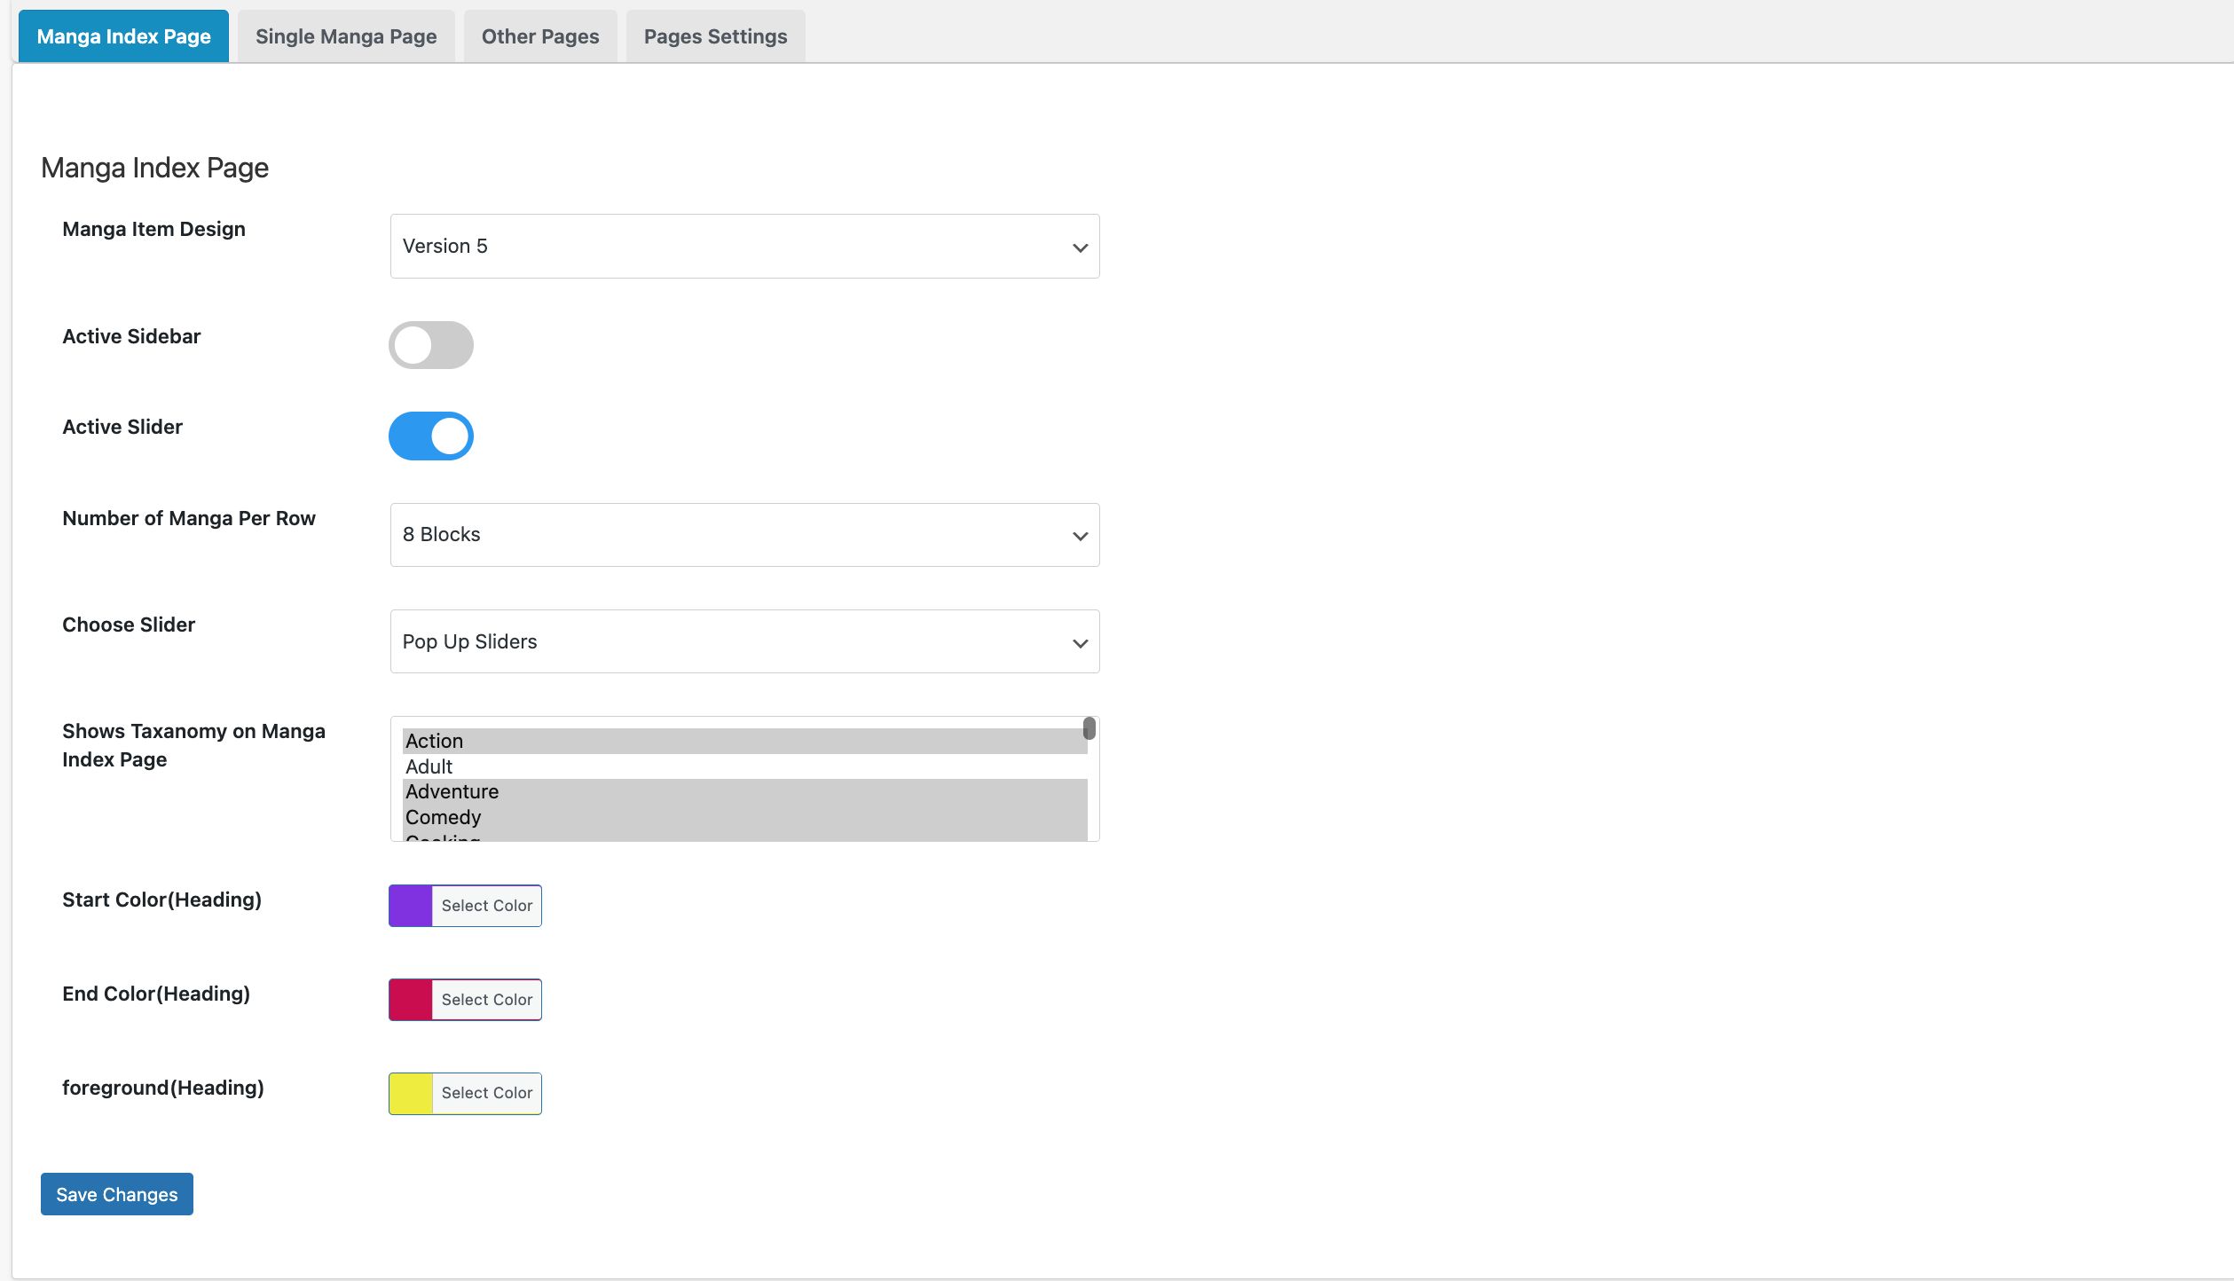Click the taxonomy list scrollbar thumb

click(1089, 729)
